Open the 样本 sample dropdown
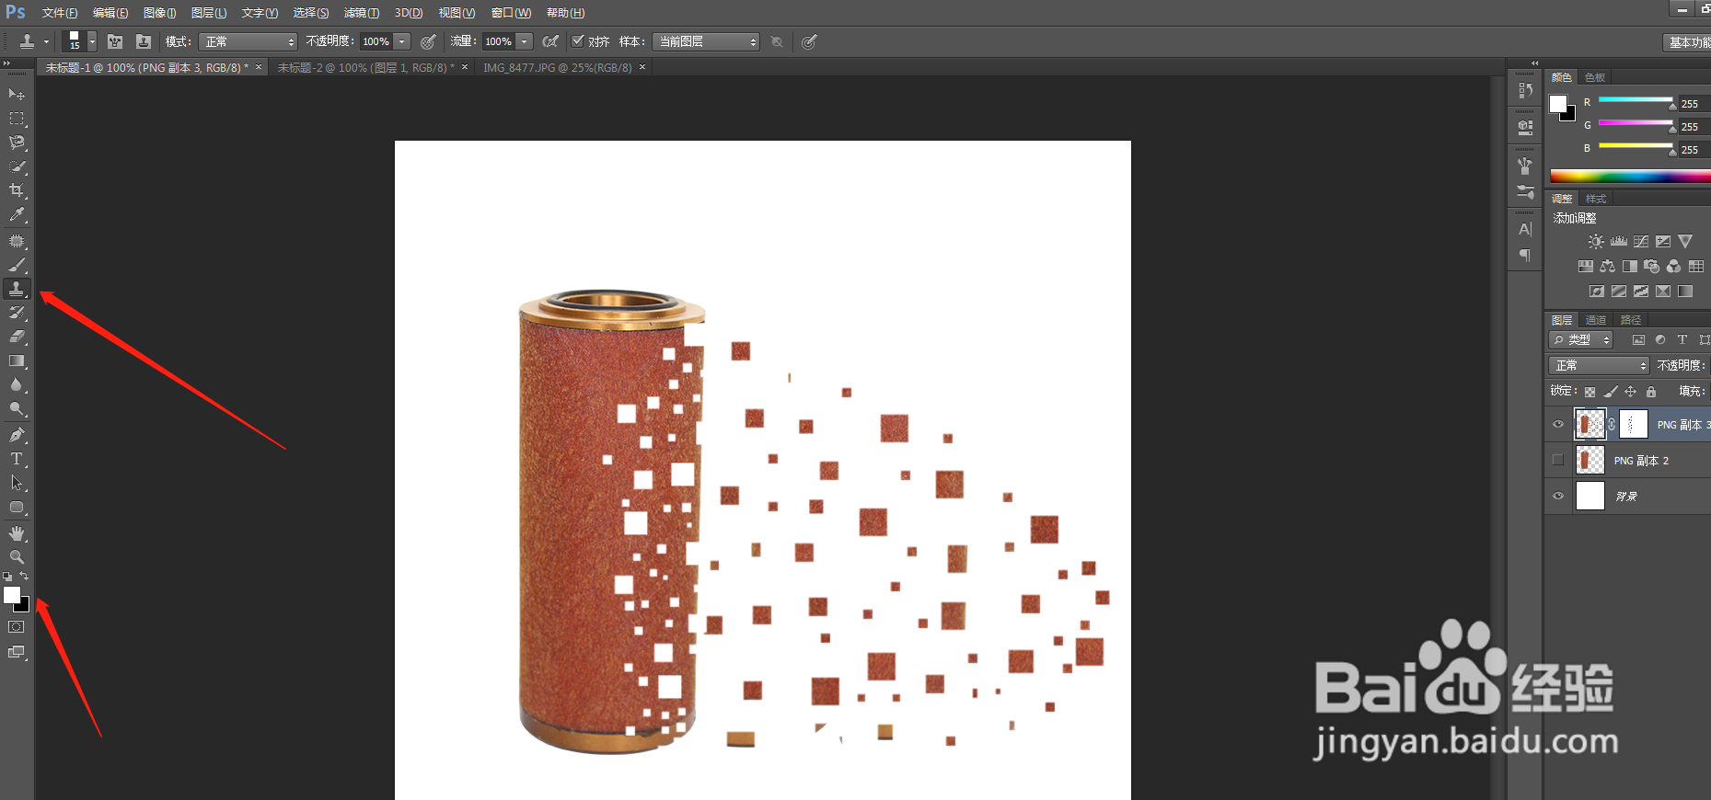 (706, 41)
